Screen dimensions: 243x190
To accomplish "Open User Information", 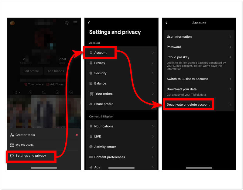I will coord(199,37).
